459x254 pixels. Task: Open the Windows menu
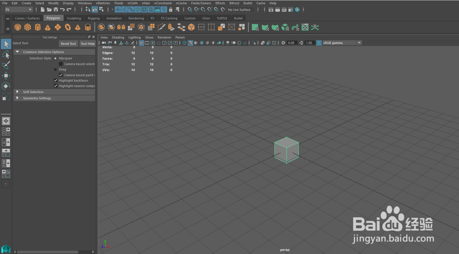[84, 3]
